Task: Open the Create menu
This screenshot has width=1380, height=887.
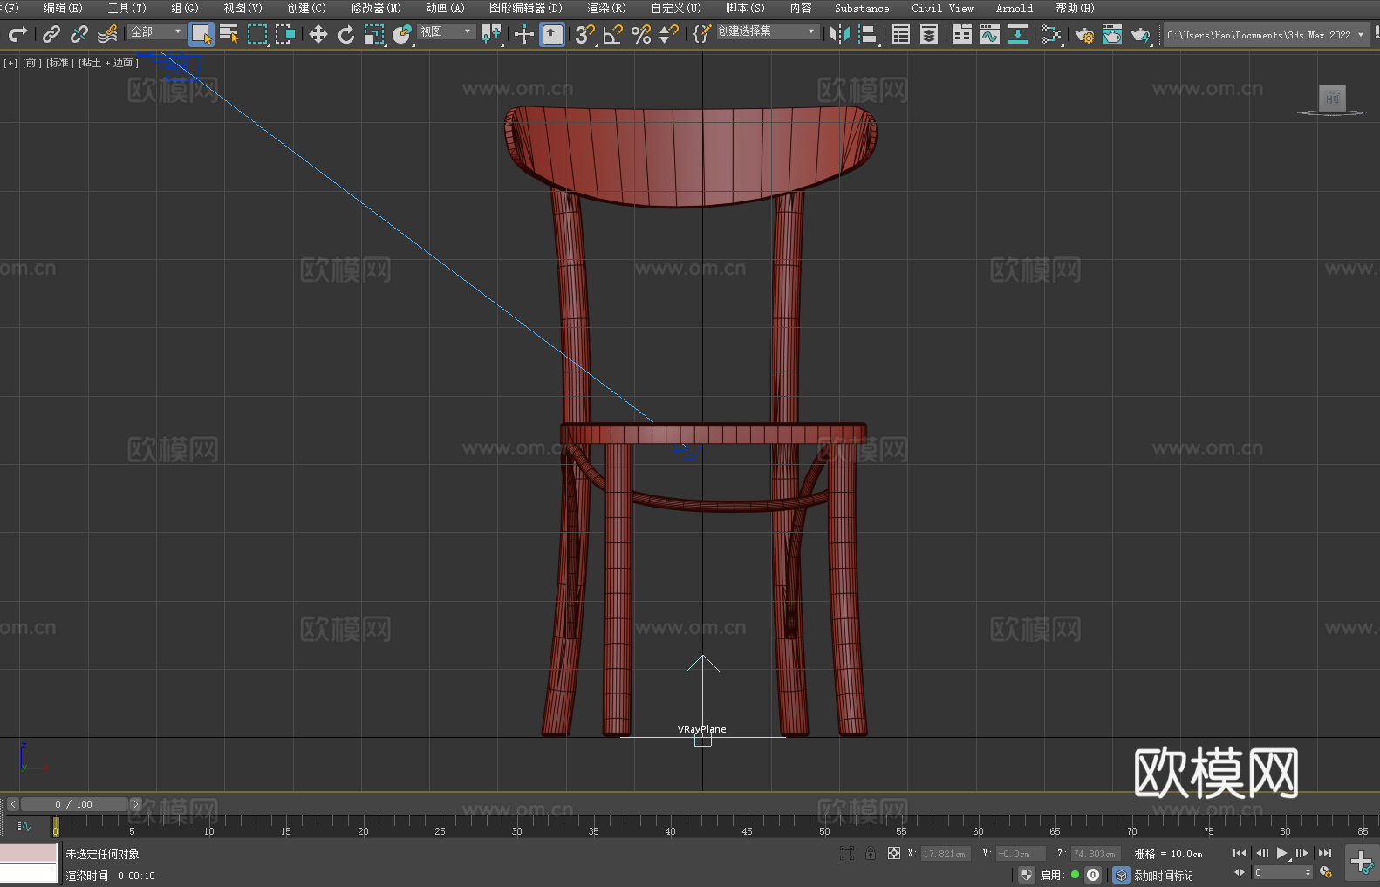Action: pyautogui.click(x=306, y=8)
